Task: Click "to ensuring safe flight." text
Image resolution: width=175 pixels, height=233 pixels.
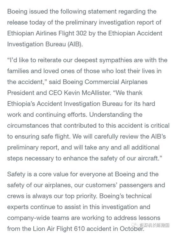Action: [39, 136]
